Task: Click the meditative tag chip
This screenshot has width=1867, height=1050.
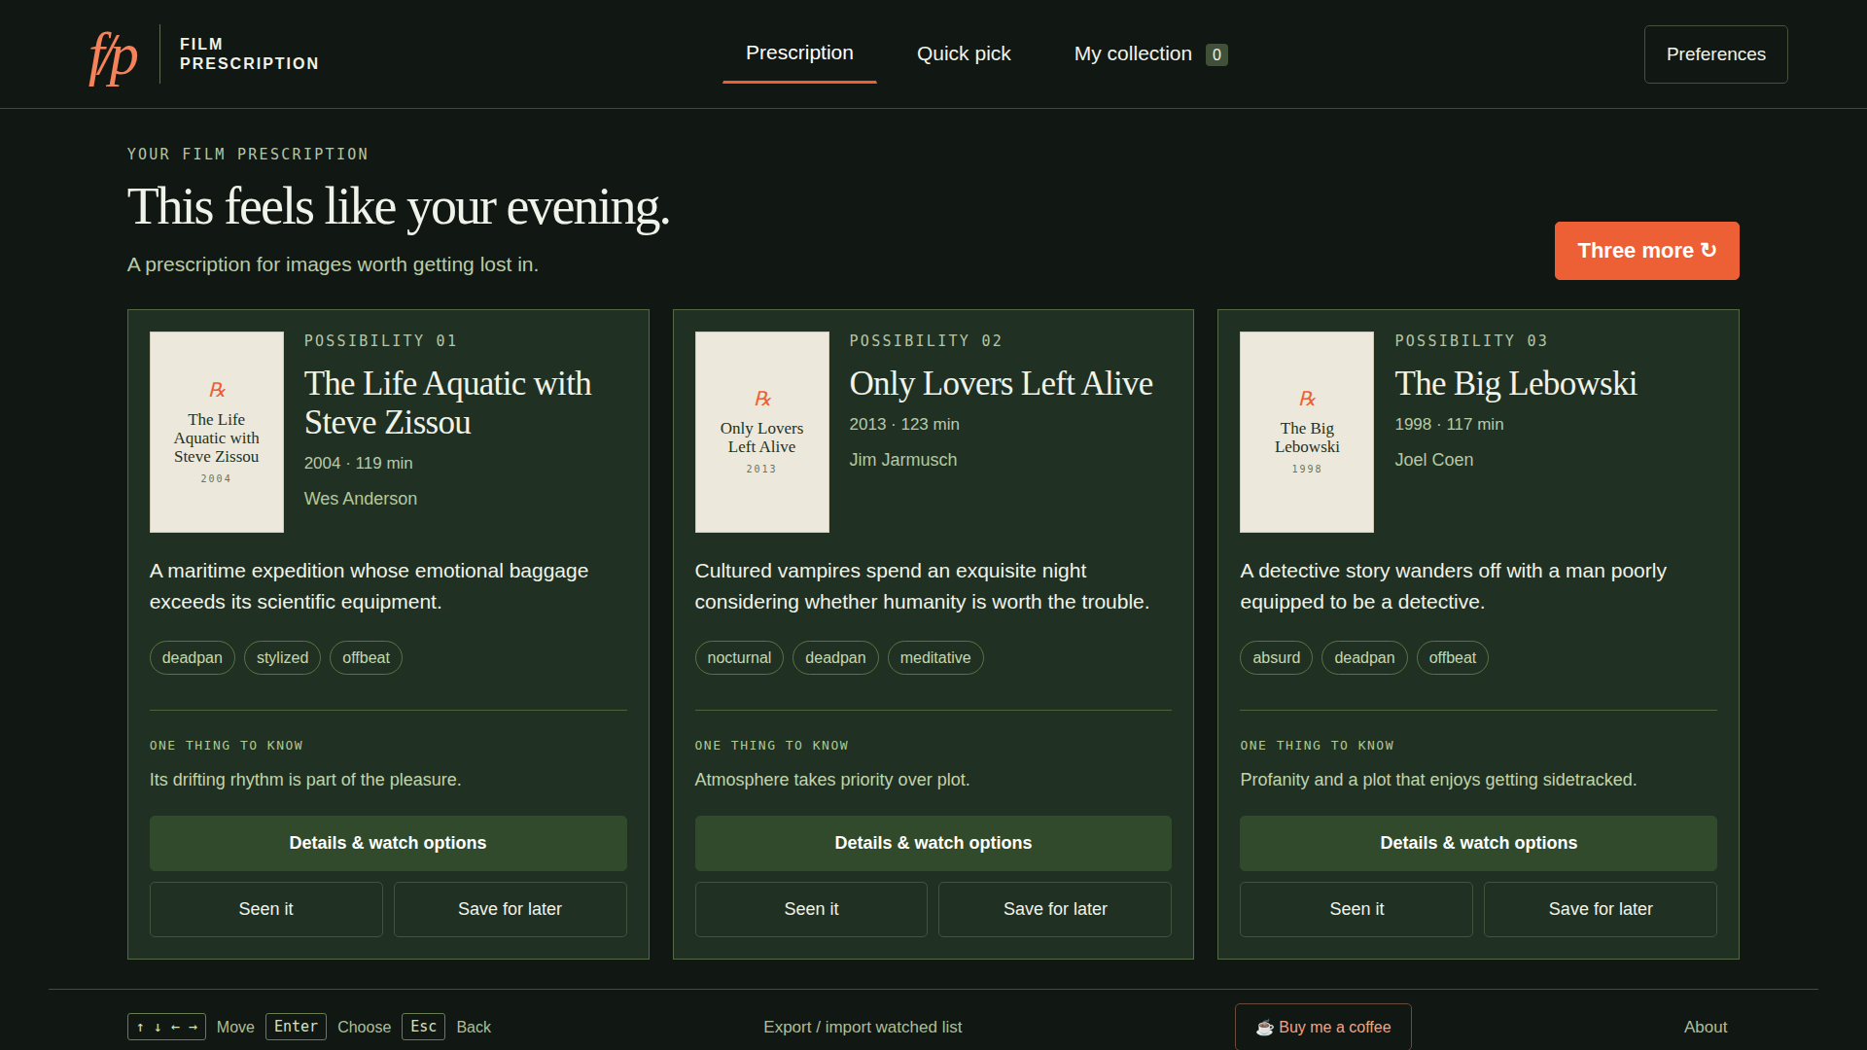Action: point(935,658)
